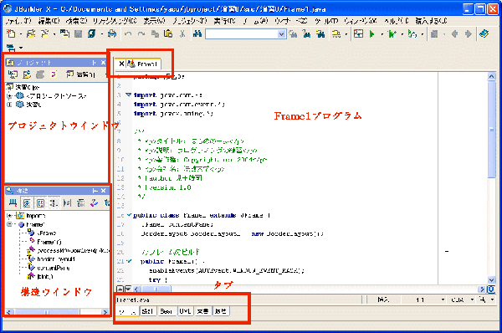Switch to the UML tab below editor
The image size is (502, 333).
pos(185,311)
